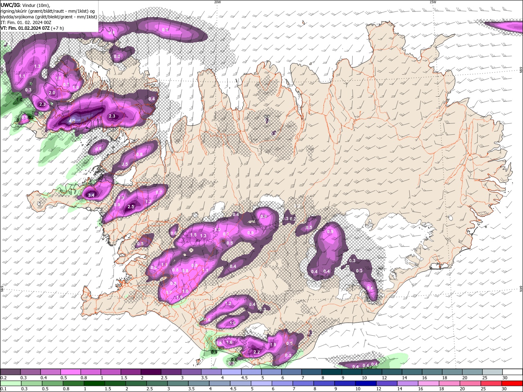Click the '20' label in lower legend row

(x=463, y=389)
